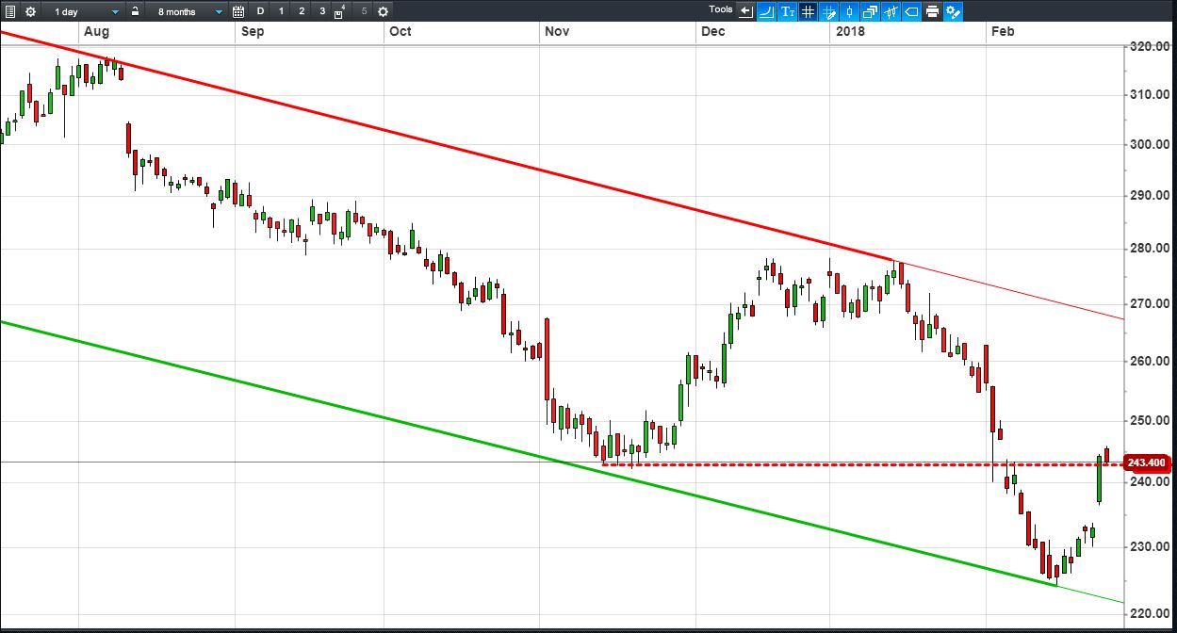Toggle the padlock lock on time range
The width and height of the screenshot is (1177, 633).
(x=135, y=11)
